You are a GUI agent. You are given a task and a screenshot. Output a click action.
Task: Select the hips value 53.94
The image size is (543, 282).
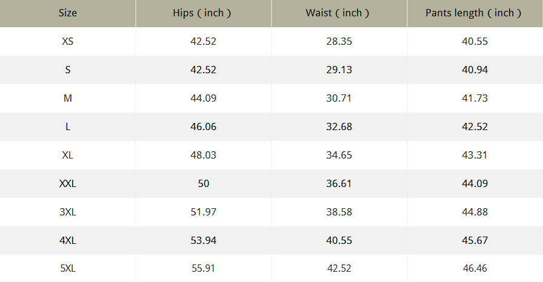coord(203,240)
